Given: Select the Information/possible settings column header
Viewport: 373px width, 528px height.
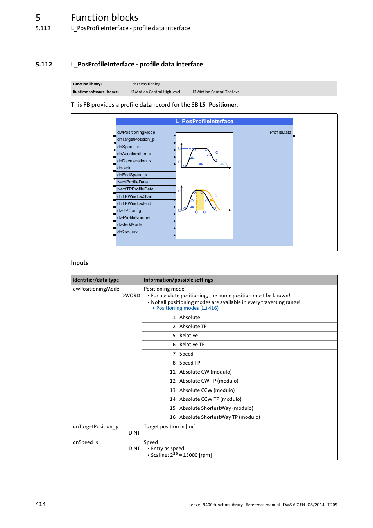Looking at the screenshot, I should tap(178, 280).
